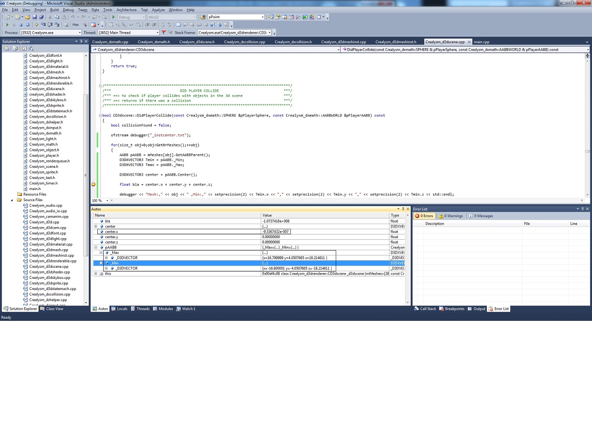Click the Flag Threads red flag icon
592x422 pixels.
tap(164, 32)
